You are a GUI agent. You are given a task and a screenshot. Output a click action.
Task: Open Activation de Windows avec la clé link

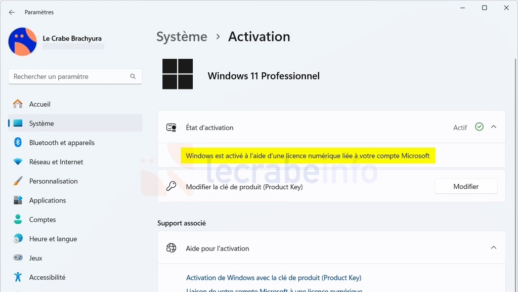pos(274,278)
